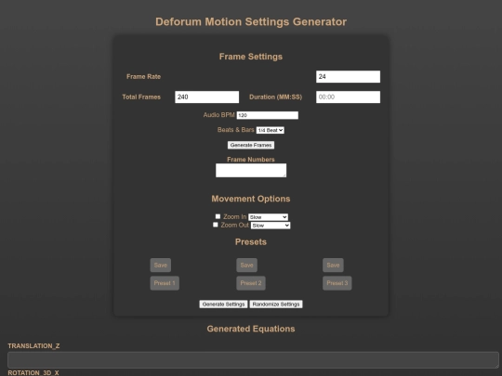
Task: Load Preset 2
Action: (251, 283)
